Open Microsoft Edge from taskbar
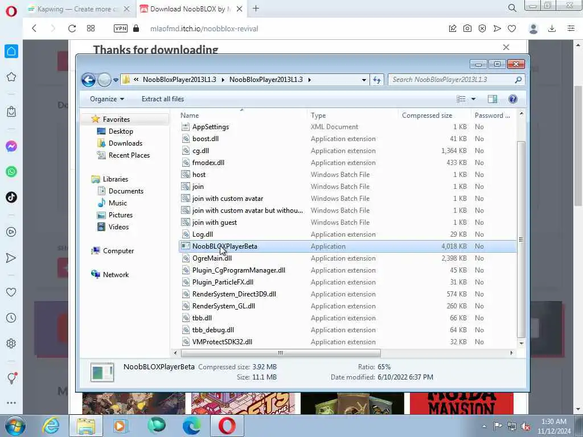 [192, 426]
